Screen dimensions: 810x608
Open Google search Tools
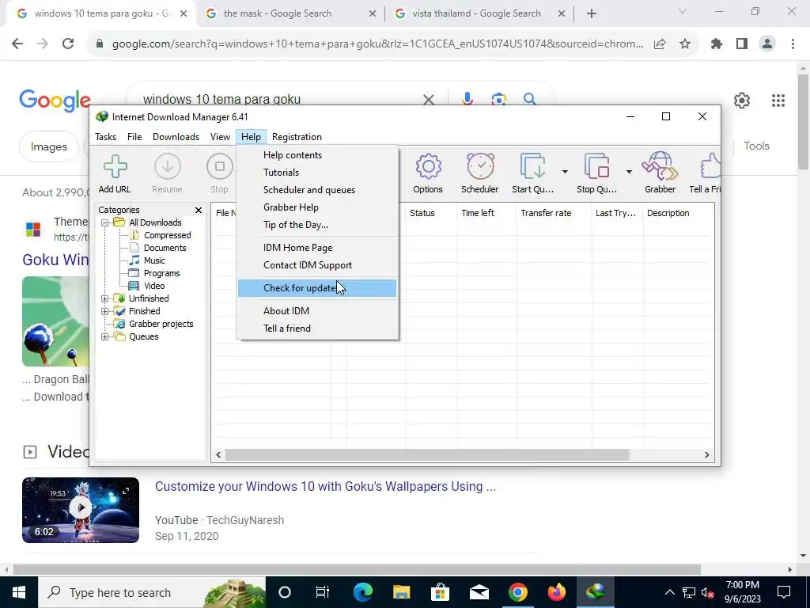click(756, 146)
